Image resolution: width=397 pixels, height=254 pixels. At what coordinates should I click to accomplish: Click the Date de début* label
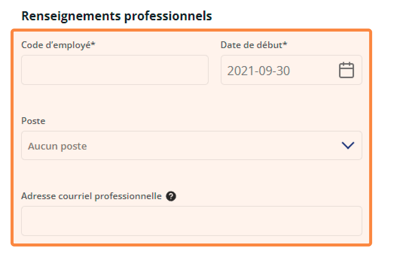[254, 45]
